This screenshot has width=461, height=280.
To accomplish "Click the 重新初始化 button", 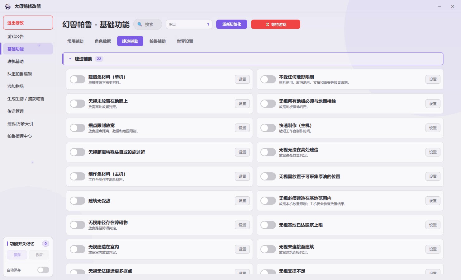I will click(232, 24).
